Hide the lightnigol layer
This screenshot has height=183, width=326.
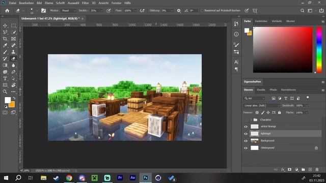(x=246, y=134)
